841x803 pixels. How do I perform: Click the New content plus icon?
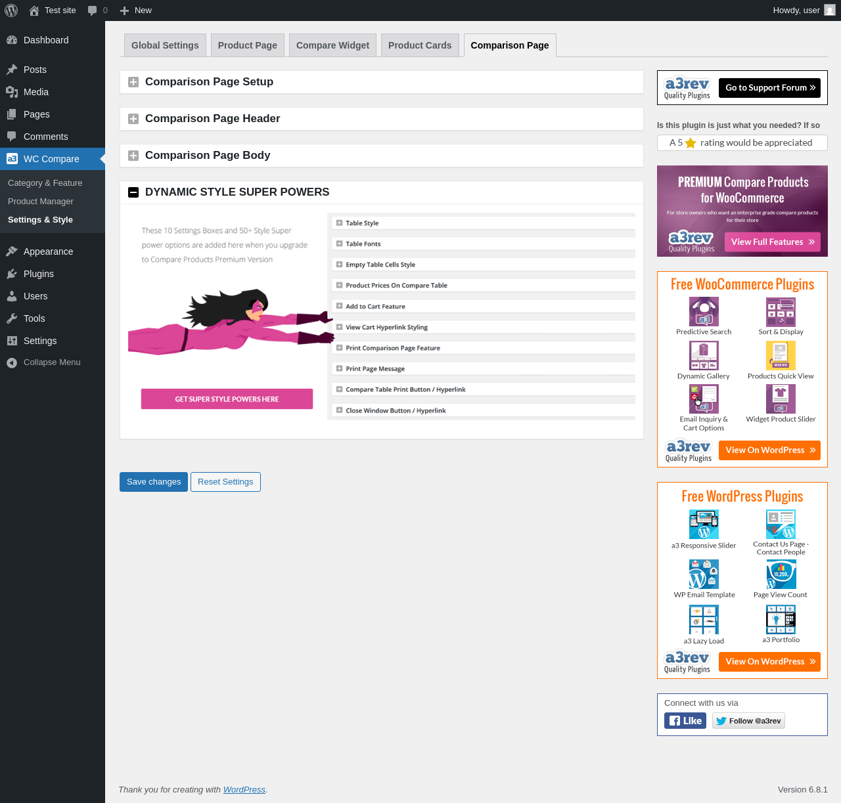tap(124, 11)
